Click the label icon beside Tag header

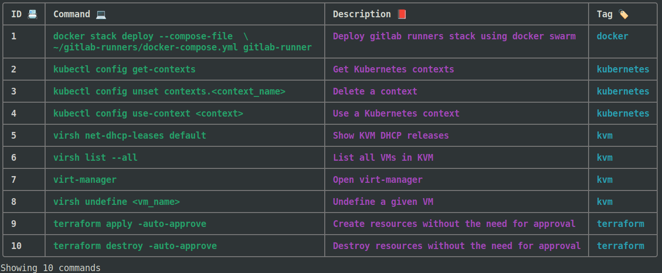623,14
